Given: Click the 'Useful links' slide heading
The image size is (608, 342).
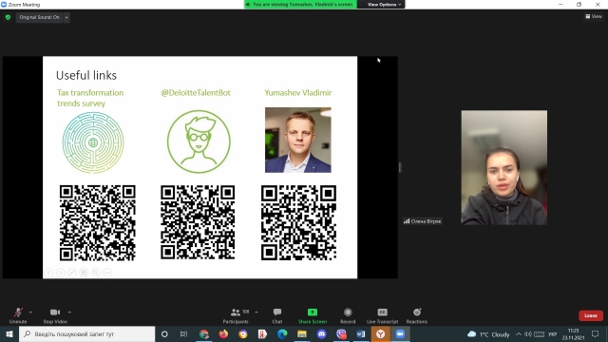Looking at the screenshot, I should point(86,75).
